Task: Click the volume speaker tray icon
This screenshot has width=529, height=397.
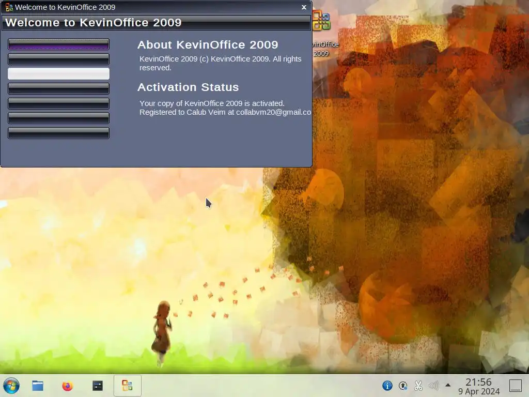Action: [434, 385]
